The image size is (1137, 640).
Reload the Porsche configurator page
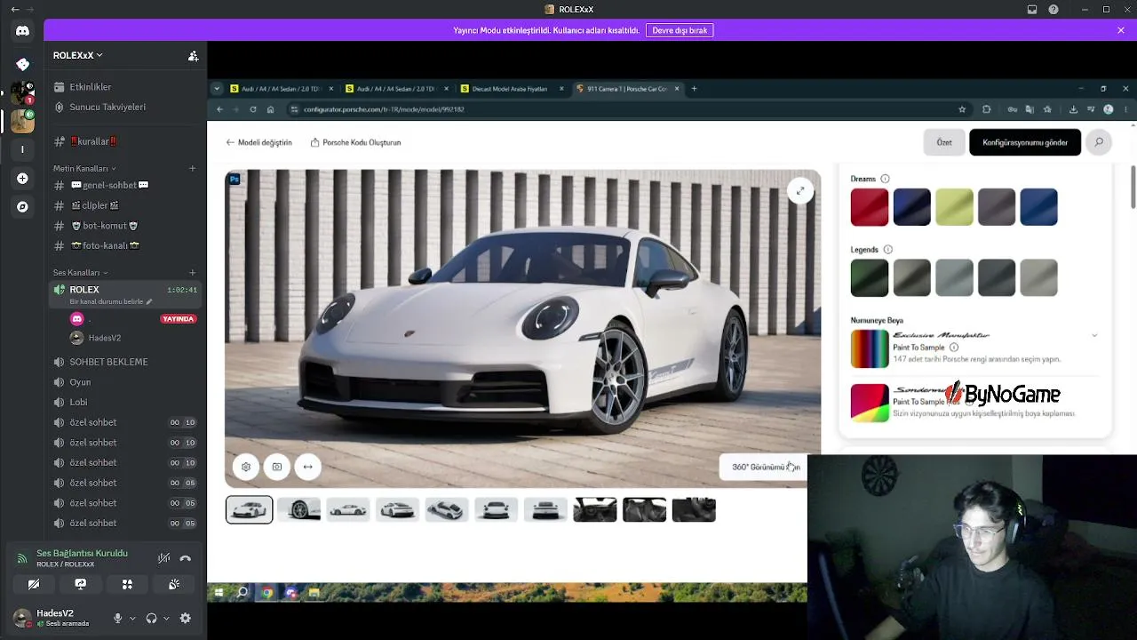(x=253, y=109)
